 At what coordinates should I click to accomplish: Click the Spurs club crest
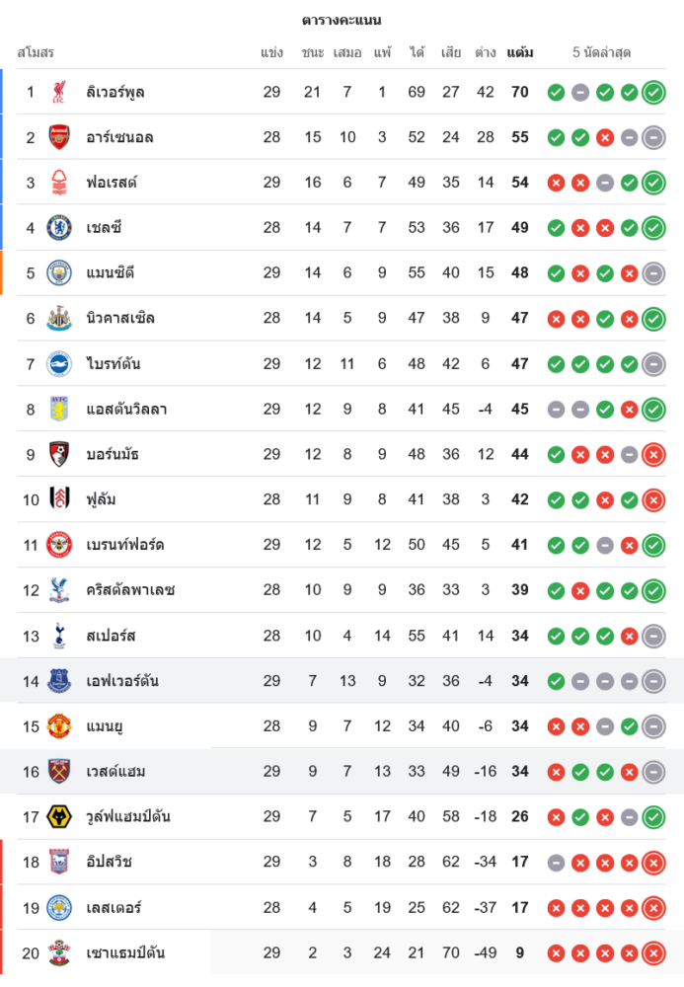coord(59,636)
